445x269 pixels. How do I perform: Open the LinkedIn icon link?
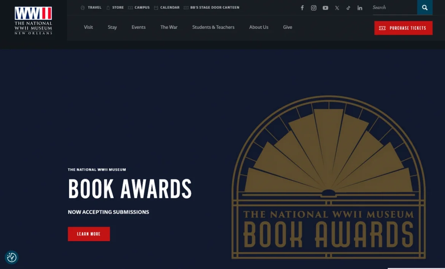coord(360,8)
